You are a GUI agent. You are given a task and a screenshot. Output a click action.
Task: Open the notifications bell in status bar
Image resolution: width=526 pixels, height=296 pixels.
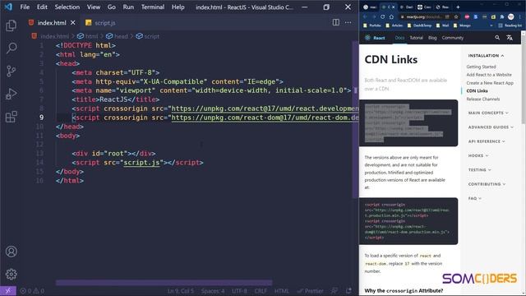pos(348,290)
